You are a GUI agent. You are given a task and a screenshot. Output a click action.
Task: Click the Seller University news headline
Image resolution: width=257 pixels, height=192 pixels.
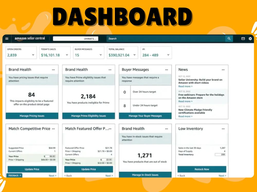200,81
